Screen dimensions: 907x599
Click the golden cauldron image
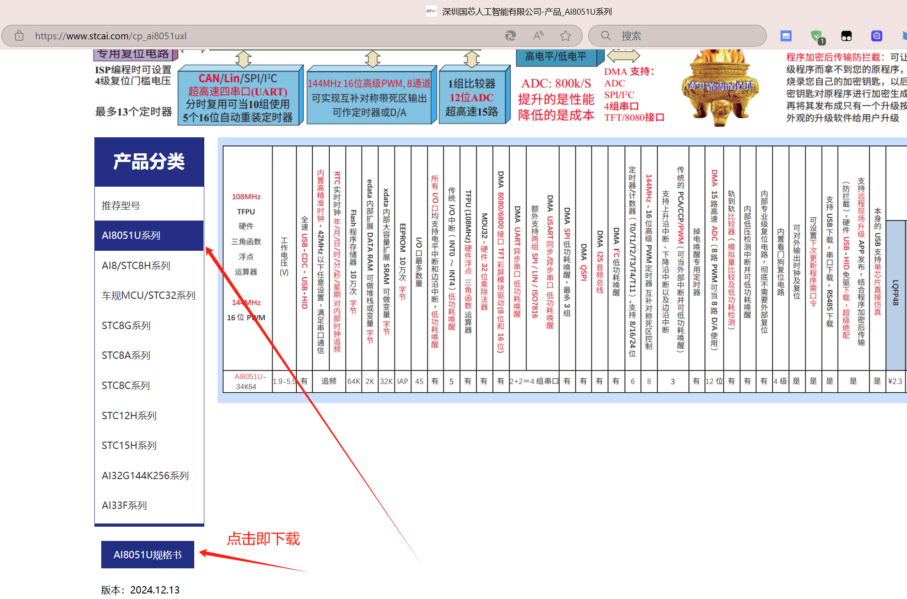click(x=720, y=87)
